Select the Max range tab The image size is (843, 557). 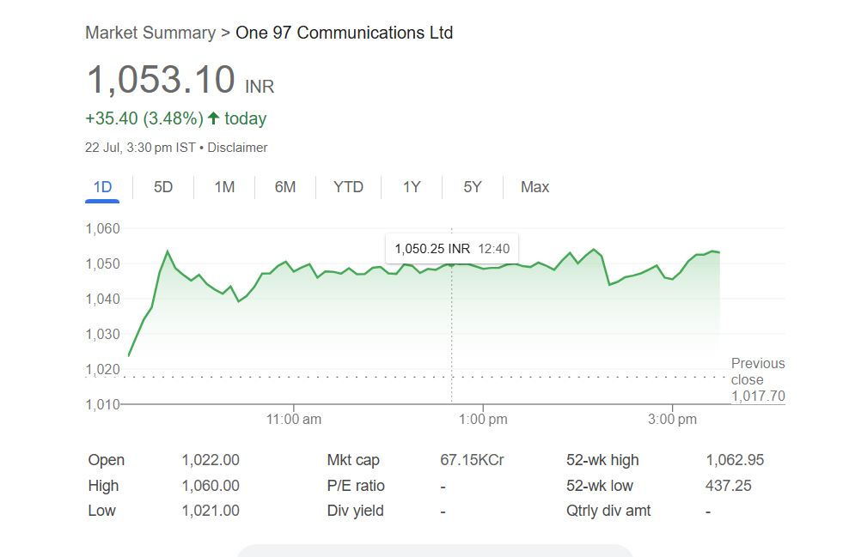[x=535, y=187]
